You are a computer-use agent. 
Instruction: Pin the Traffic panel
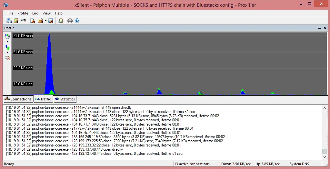[x=319, y=28]
